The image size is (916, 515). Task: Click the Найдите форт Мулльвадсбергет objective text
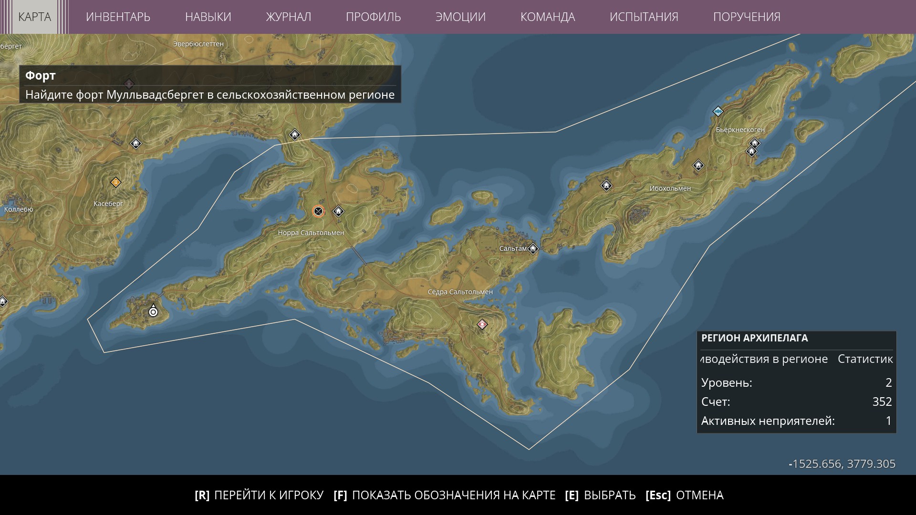210,94
